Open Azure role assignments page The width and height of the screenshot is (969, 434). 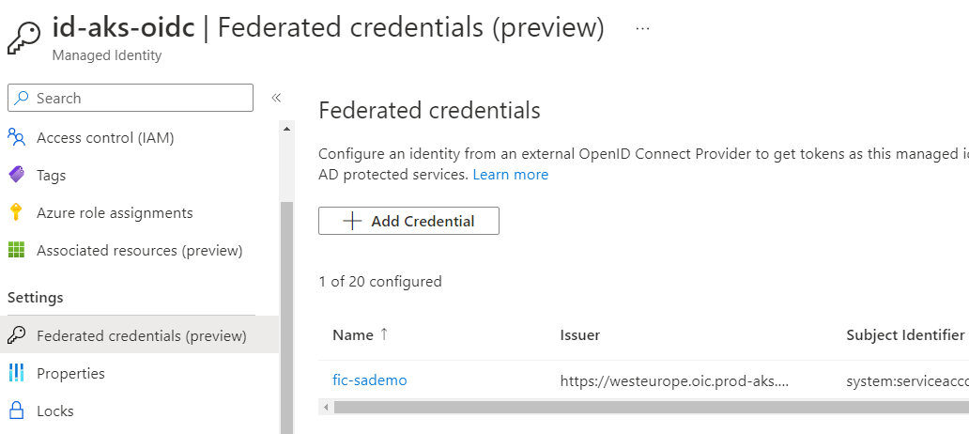(115, 213)
